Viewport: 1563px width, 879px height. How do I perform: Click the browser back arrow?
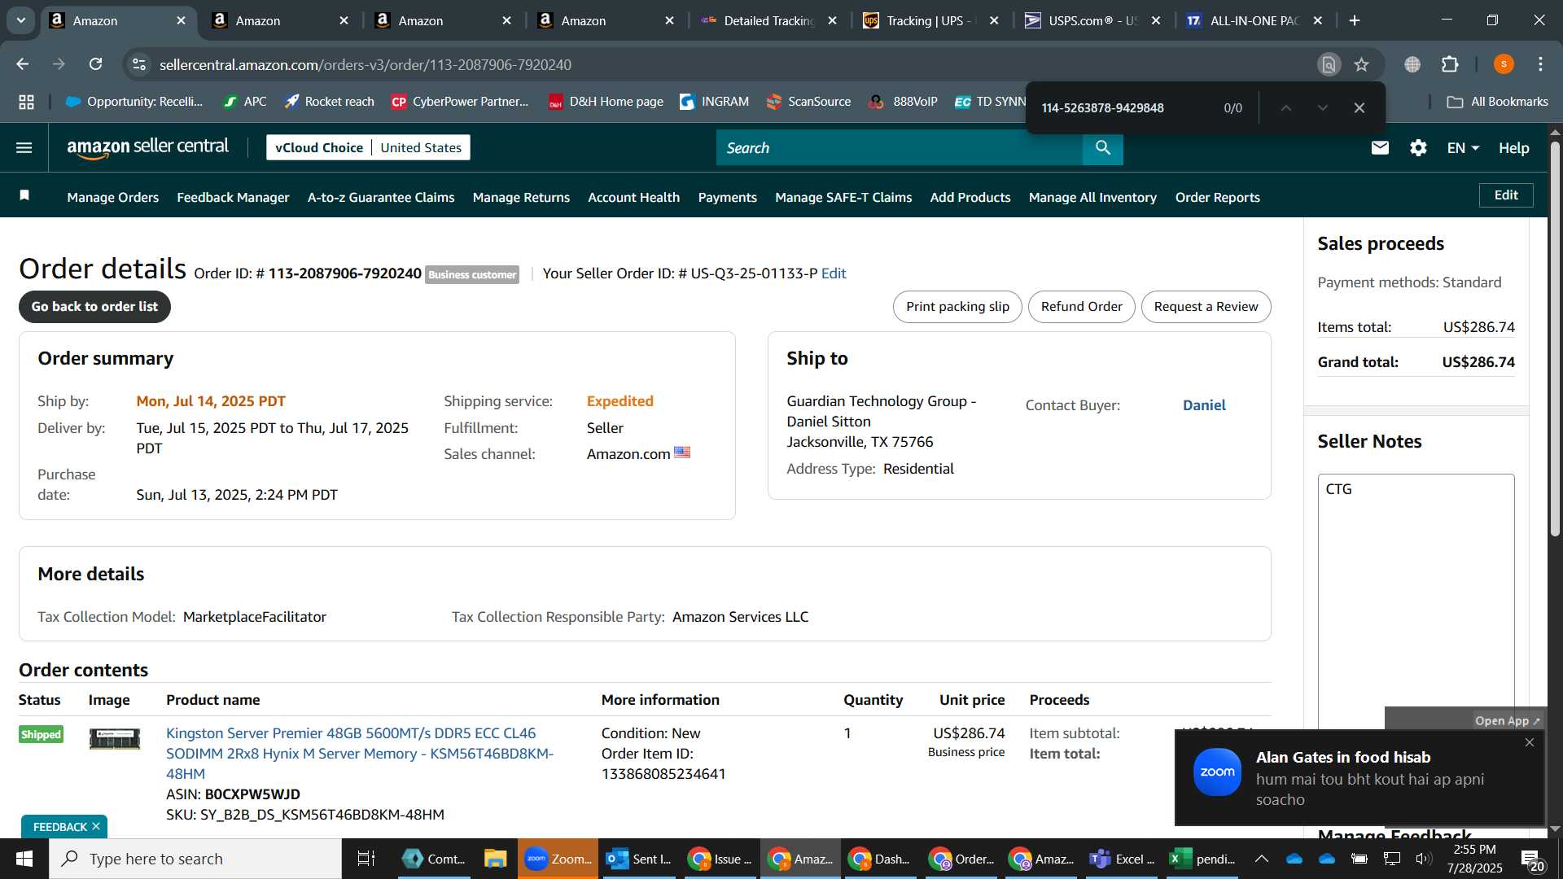tap(23, 64)
